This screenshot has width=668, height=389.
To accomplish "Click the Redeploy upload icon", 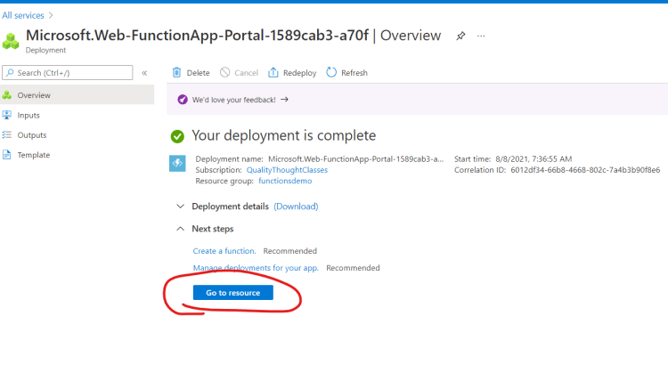I will coord(273,72).
